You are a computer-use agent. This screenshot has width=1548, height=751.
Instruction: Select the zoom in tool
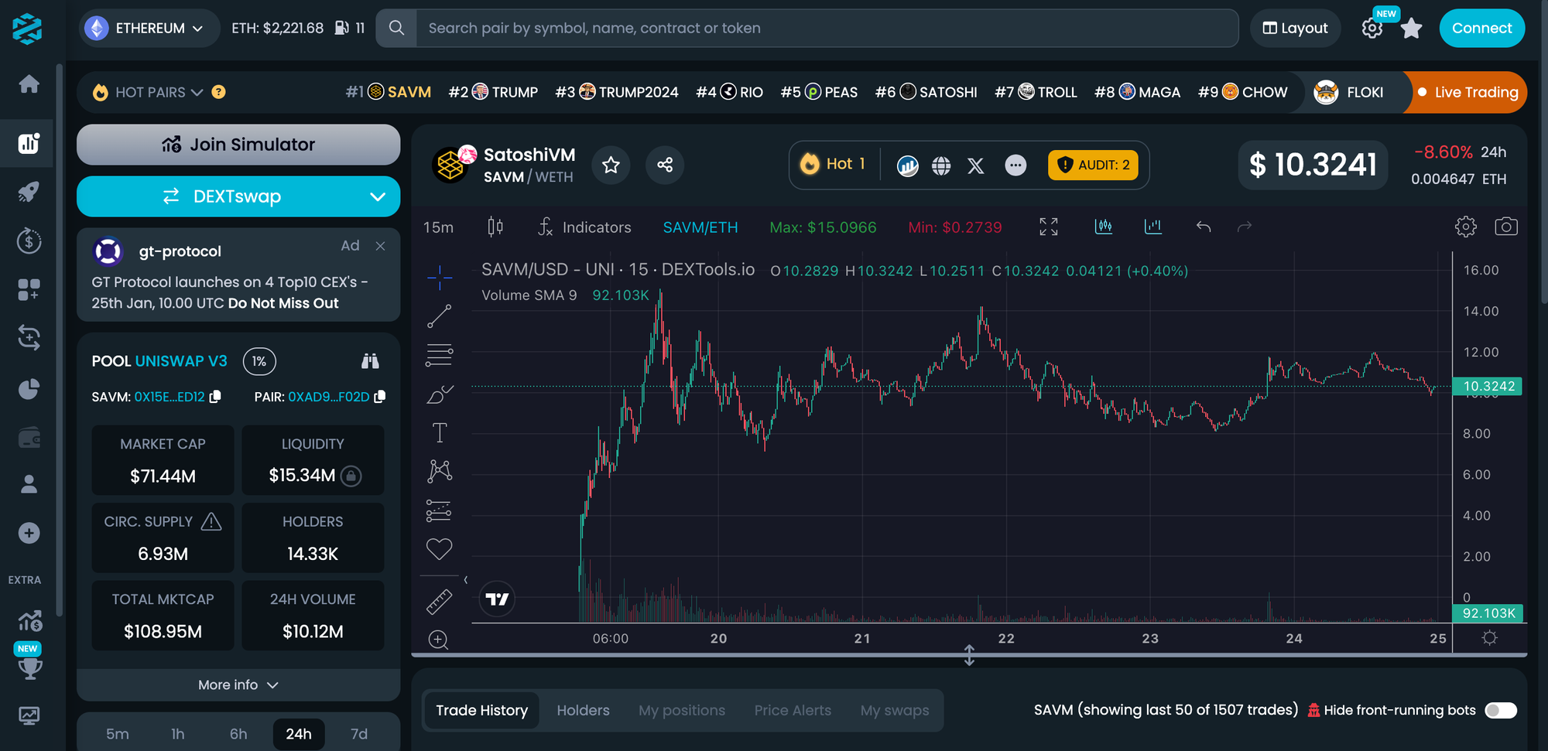pyautogui.click(x=439, y=640)
